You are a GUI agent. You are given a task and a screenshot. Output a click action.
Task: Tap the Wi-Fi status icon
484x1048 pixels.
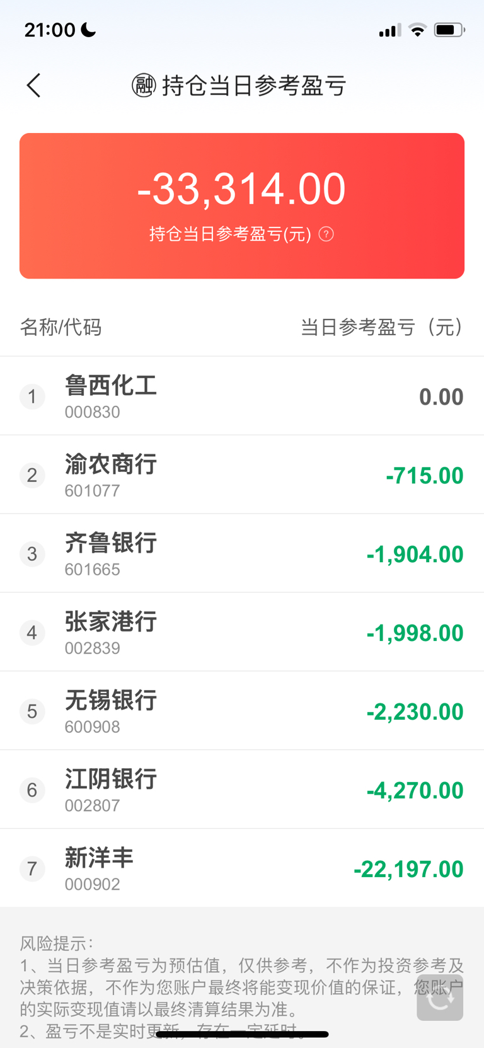(x=417, y=30)
